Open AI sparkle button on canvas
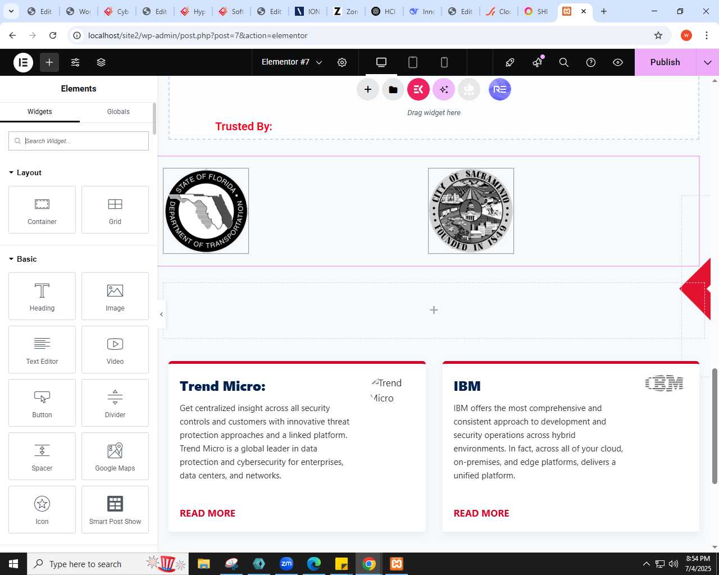This screenshot has width=719, height=575. [444, 89]
